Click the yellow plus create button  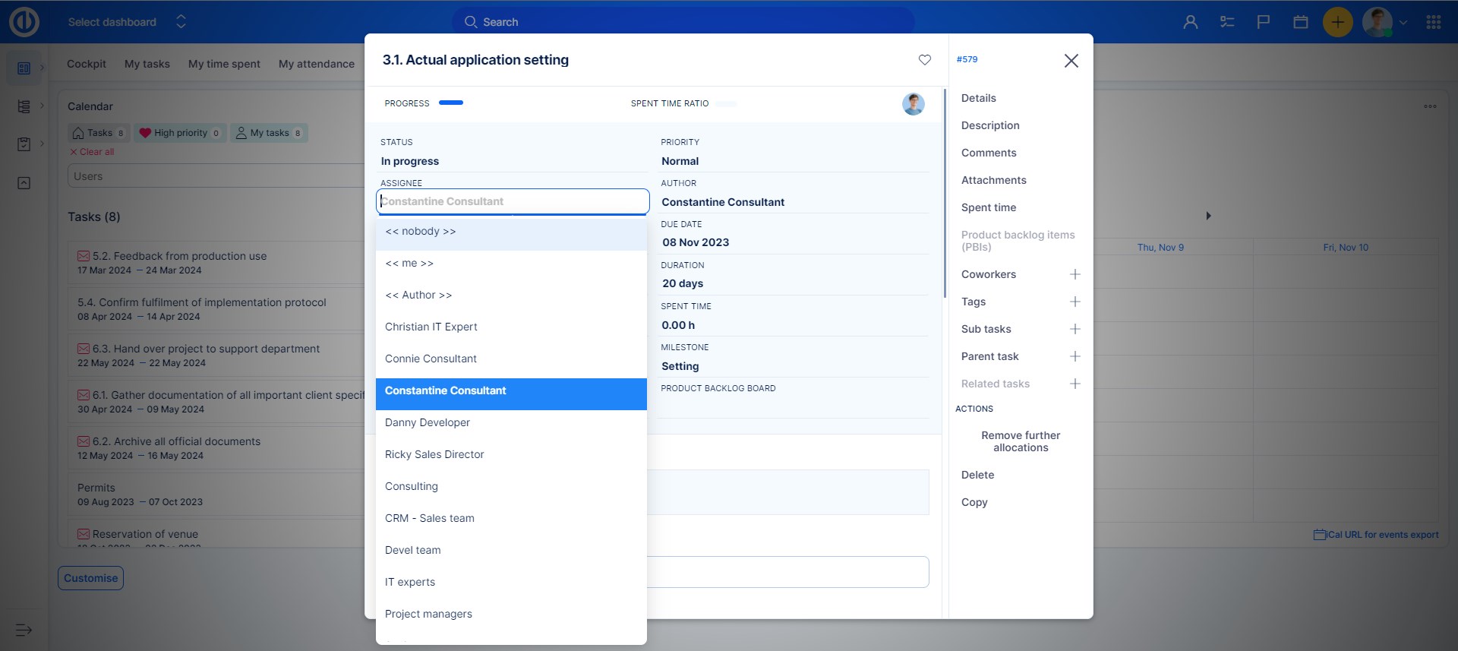point(1337,22)
